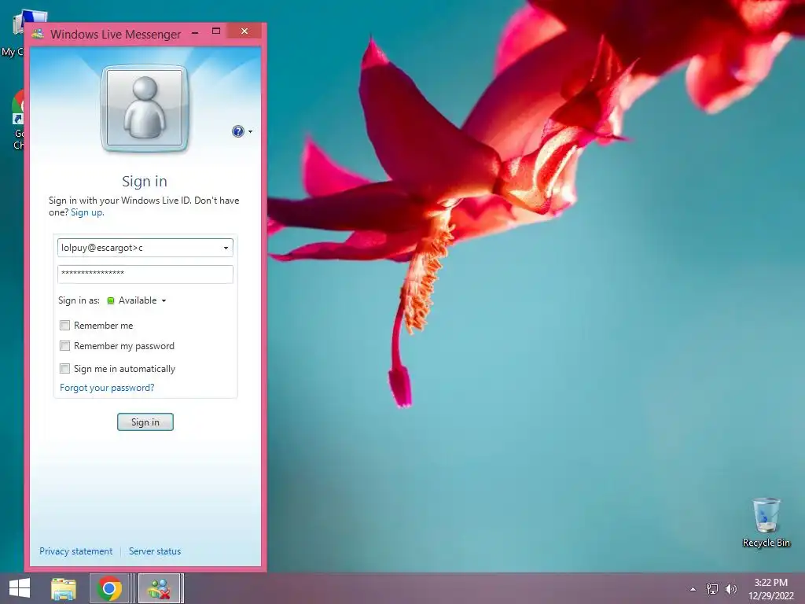Select the Google Chrome desktop shortcut
This screenshot has width=805, height=604.
(18, 120)
